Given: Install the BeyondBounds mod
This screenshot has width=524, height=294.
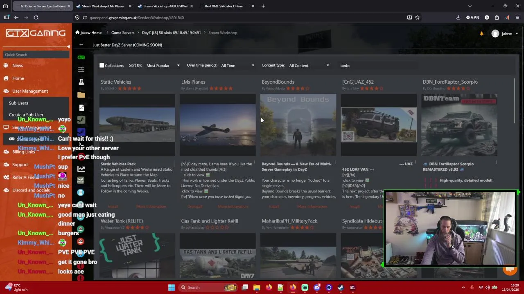Looking at the screenshot, I should [274, 207].
